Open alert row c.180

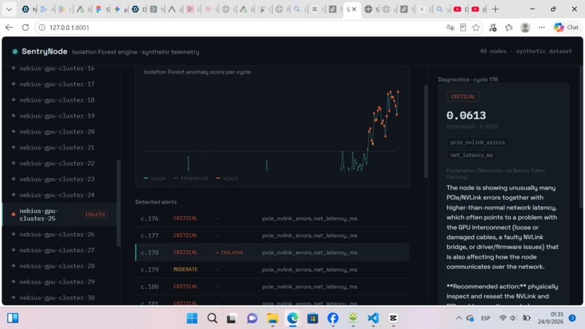click(272, 286)
